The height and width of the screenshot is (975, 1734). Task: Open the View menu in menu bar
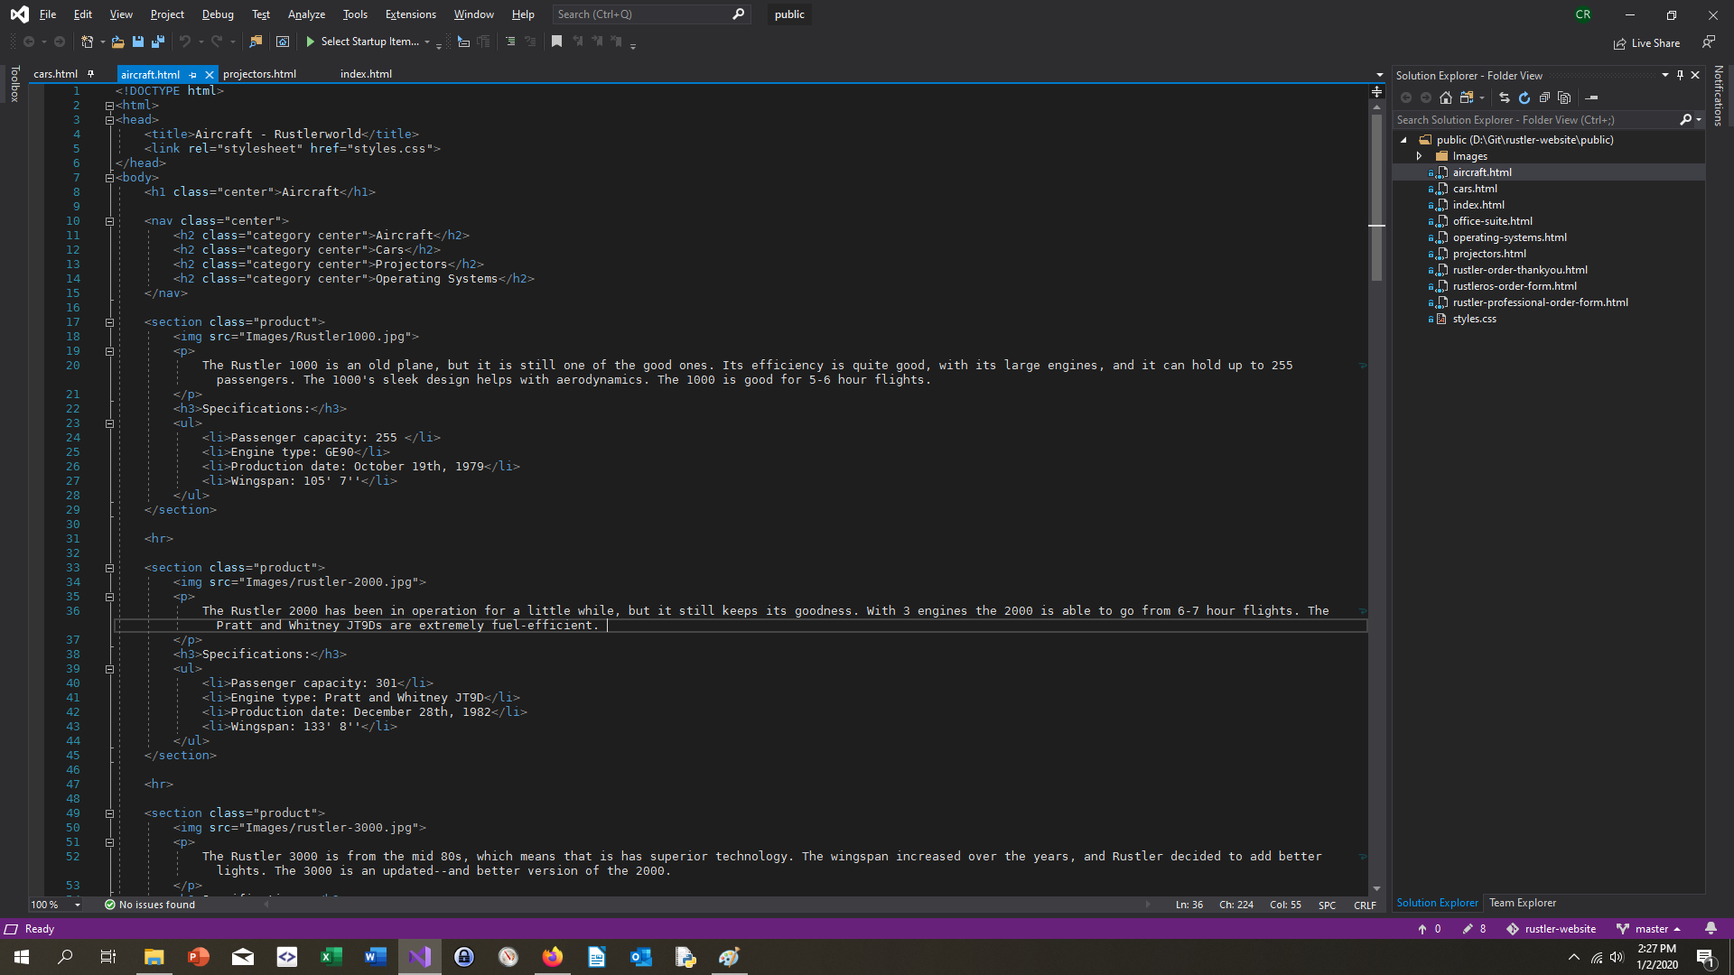click(x=122, y=14)
